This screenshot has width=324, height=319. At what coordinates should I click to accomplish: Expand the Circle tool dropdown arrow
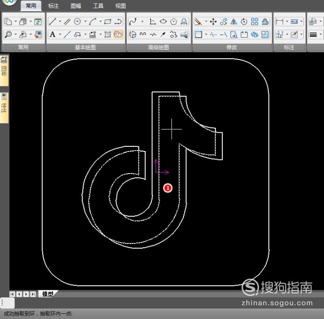click(85, 21)
